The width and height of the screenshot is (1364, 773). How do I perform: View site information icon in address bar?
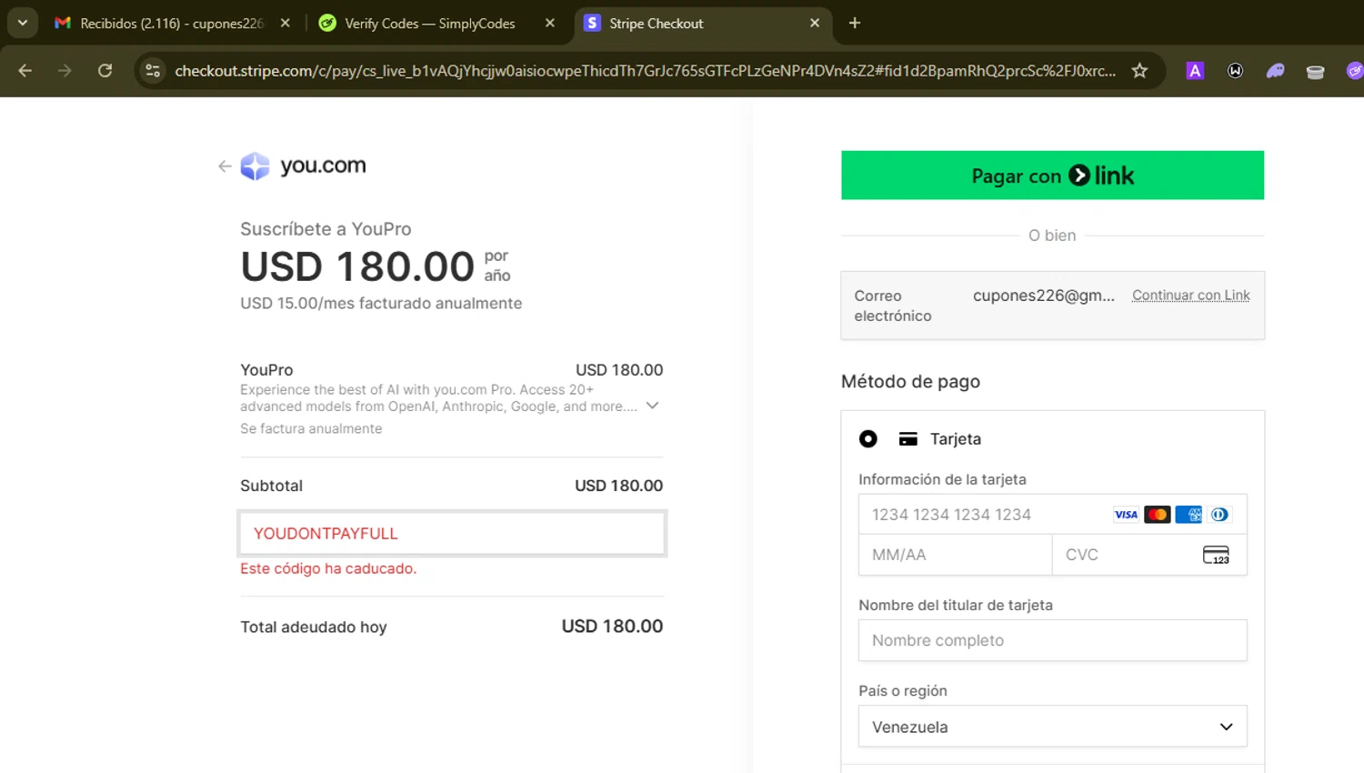(x=153, y=71)
